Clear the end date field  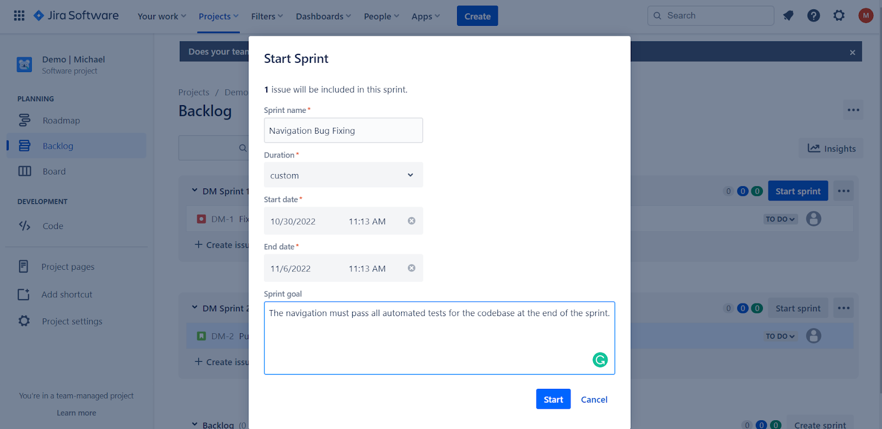pos(411,268)
